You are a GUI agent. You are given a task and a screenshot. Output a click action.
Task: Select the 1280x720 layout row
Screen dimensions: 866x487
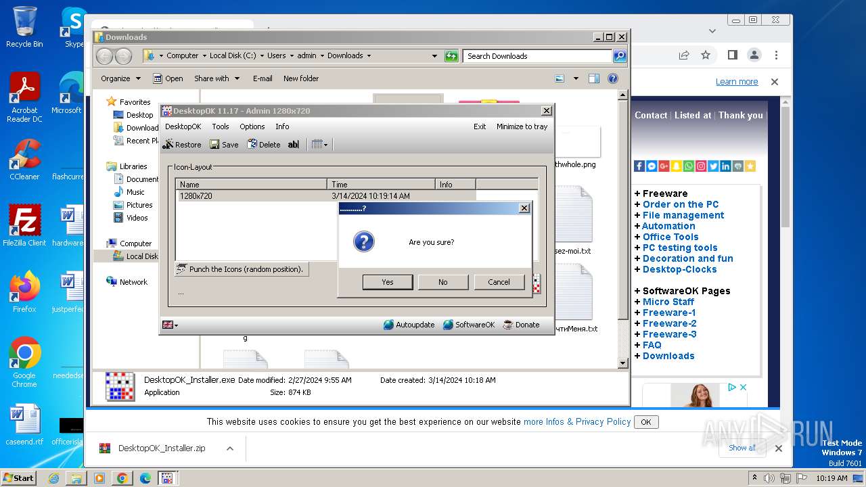pos(325,195)
